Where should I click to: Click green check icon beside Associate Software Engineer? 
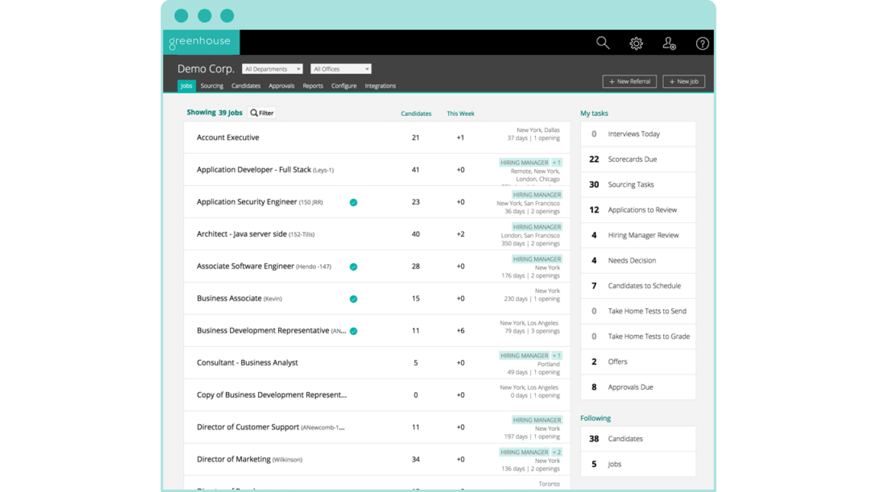tap(354, 267)
